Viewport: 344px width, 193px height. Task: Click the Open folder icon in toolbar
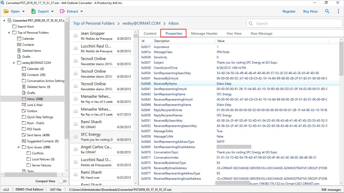pyautogui.click(x=6, y=11)
